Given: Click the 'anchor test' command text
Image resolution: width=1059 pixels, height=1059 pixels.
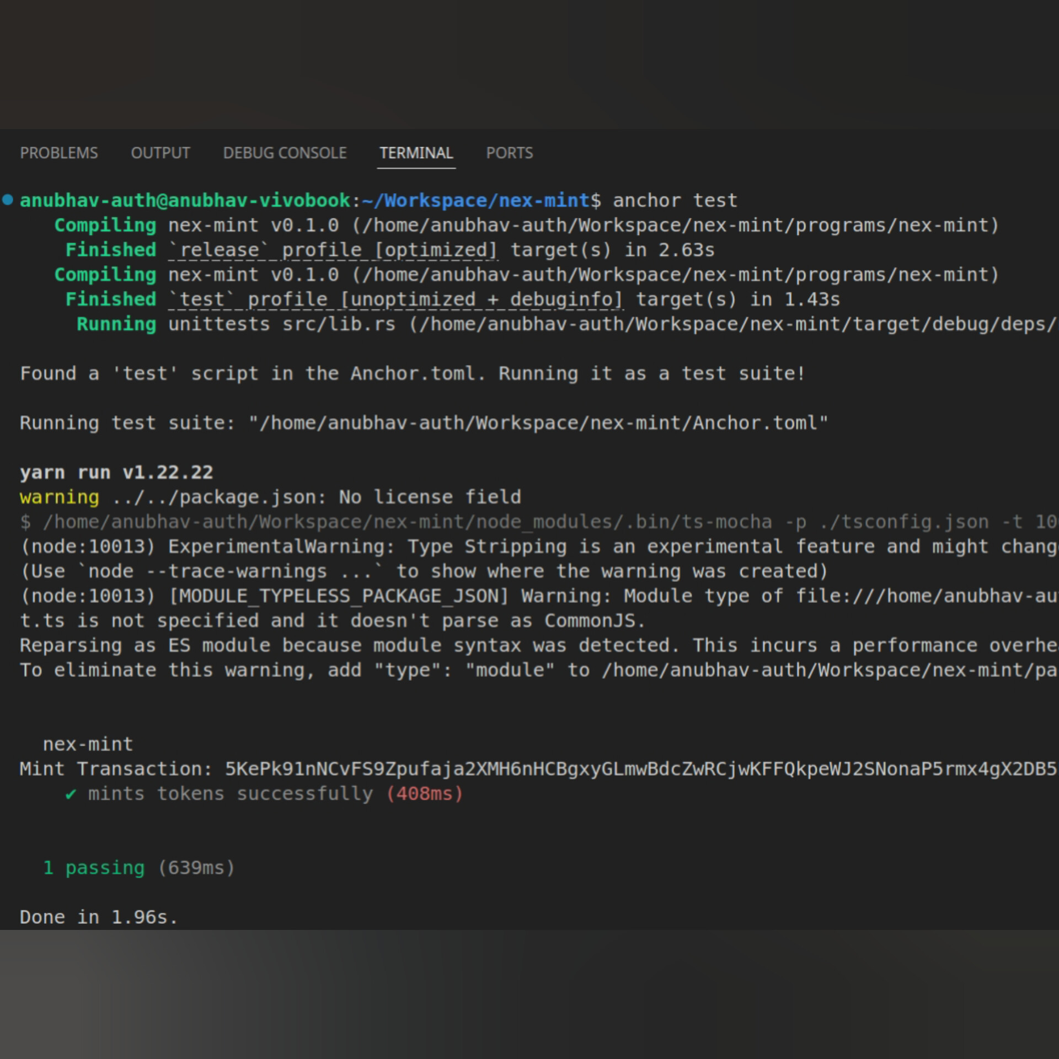Looking at the screenshot, I should coord(675,200).
